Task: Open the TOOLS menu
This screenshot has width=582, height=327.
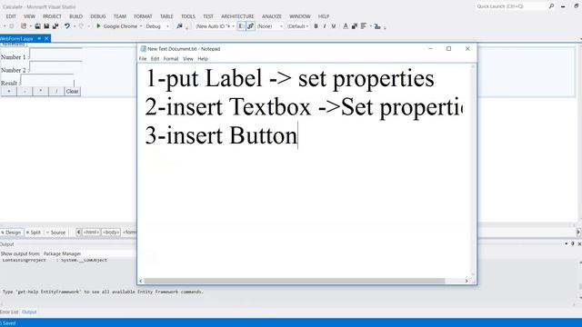Action: (188, 16)
